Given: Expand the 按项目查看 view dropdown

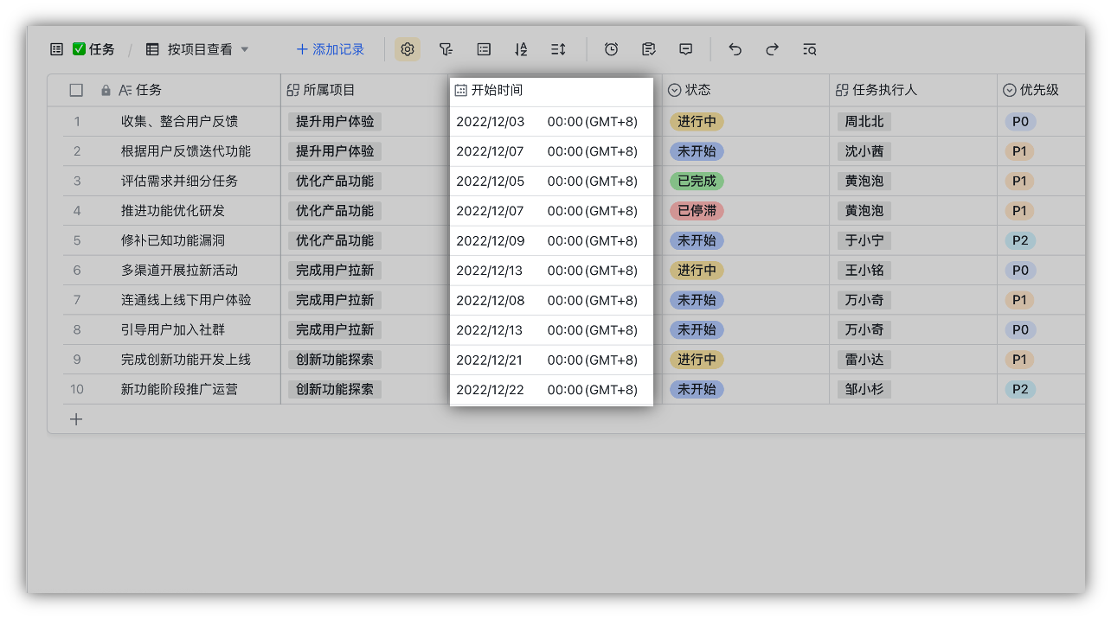Looking at the screenshot, I should pyautogui.click(x=244, y=49).
